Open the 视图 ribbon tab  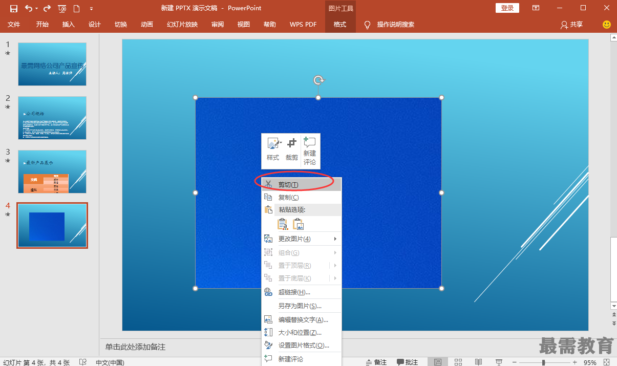[x=244, y=25]
